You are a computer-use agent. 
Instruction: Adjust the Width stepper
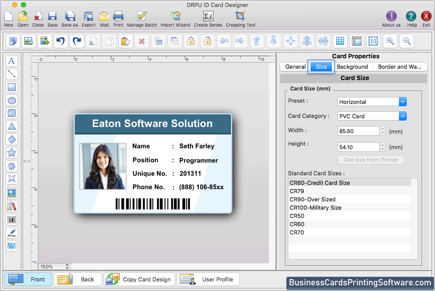coord(382,131)
